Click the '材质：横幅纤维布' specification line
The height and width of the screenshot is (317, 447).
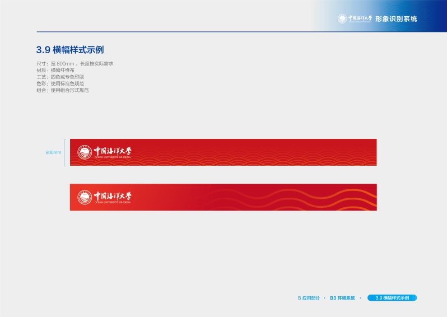55,70
